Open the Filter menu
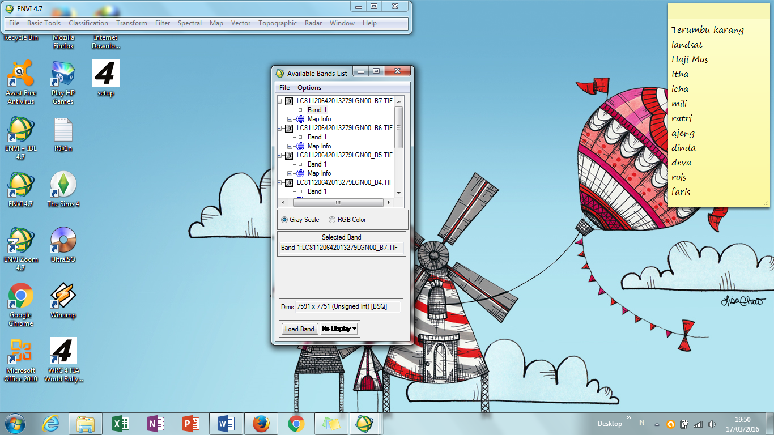The width and height of the screenshot is (774, 435). pos(163,23)
